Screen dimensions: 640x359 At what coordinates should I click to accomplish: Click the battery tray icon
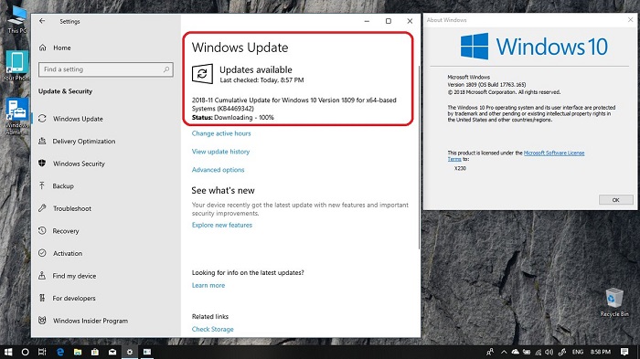tap(527, 352)
